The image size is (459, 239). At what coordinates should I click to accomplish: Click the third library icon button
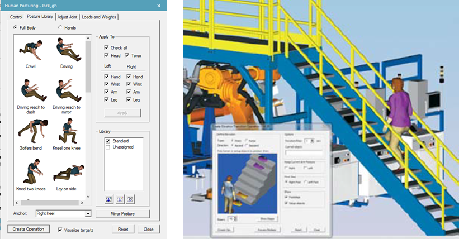point(130,199)
